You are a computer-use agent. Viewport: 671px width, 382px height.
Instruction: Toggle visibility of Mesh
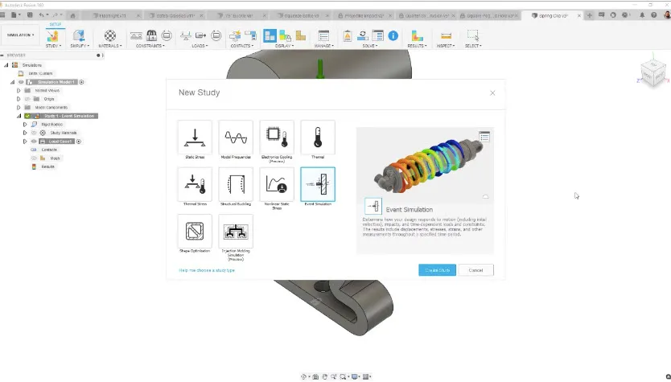[34, 158]
